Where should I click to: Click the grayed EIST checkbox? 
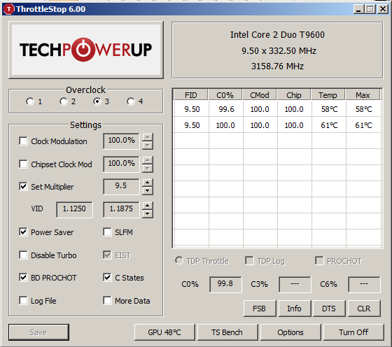coord(107,255)
